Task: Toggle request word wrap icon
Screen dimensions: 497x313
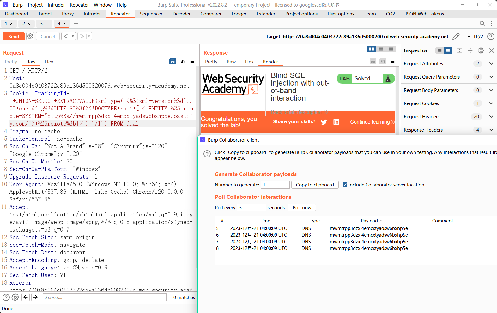Action: 173,61
